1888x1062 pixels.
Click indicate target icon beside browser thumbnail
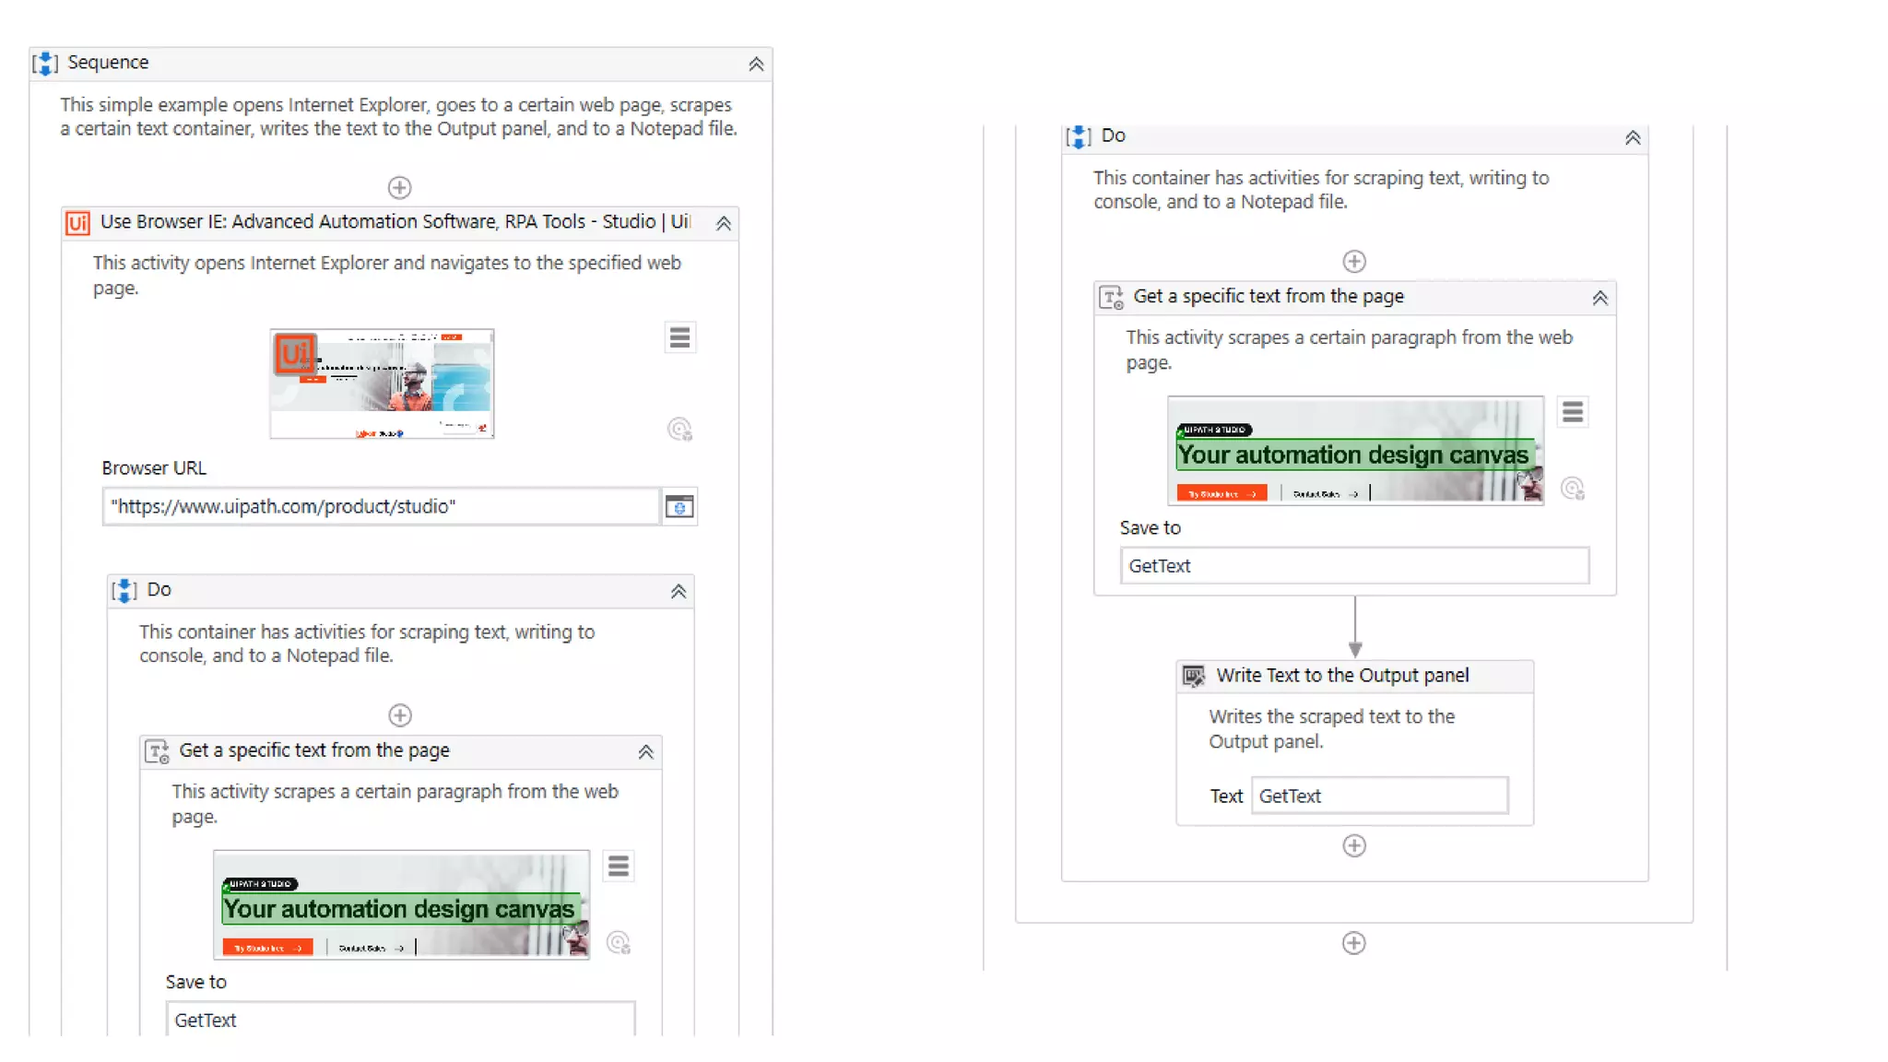coord(679,429)
